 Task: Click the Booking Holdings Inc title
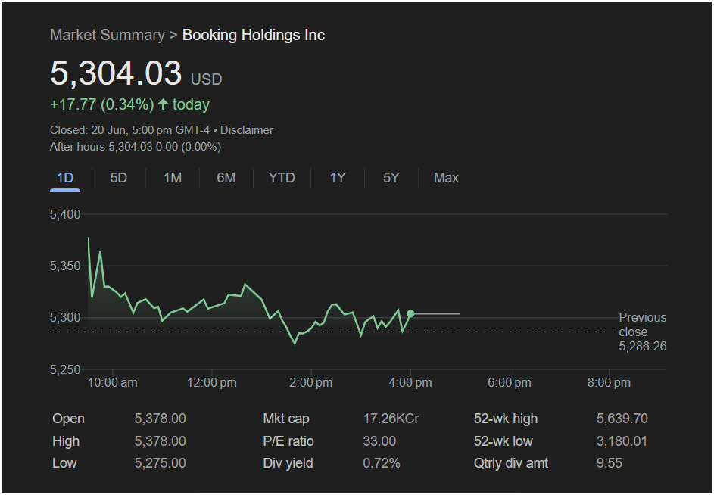(x=254, y=35)
